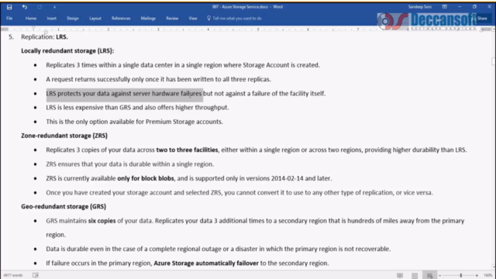The image size is (496, 279).
Task: Open Customize Quick Access Toolbar dropdown
Action: coord(54,7)
